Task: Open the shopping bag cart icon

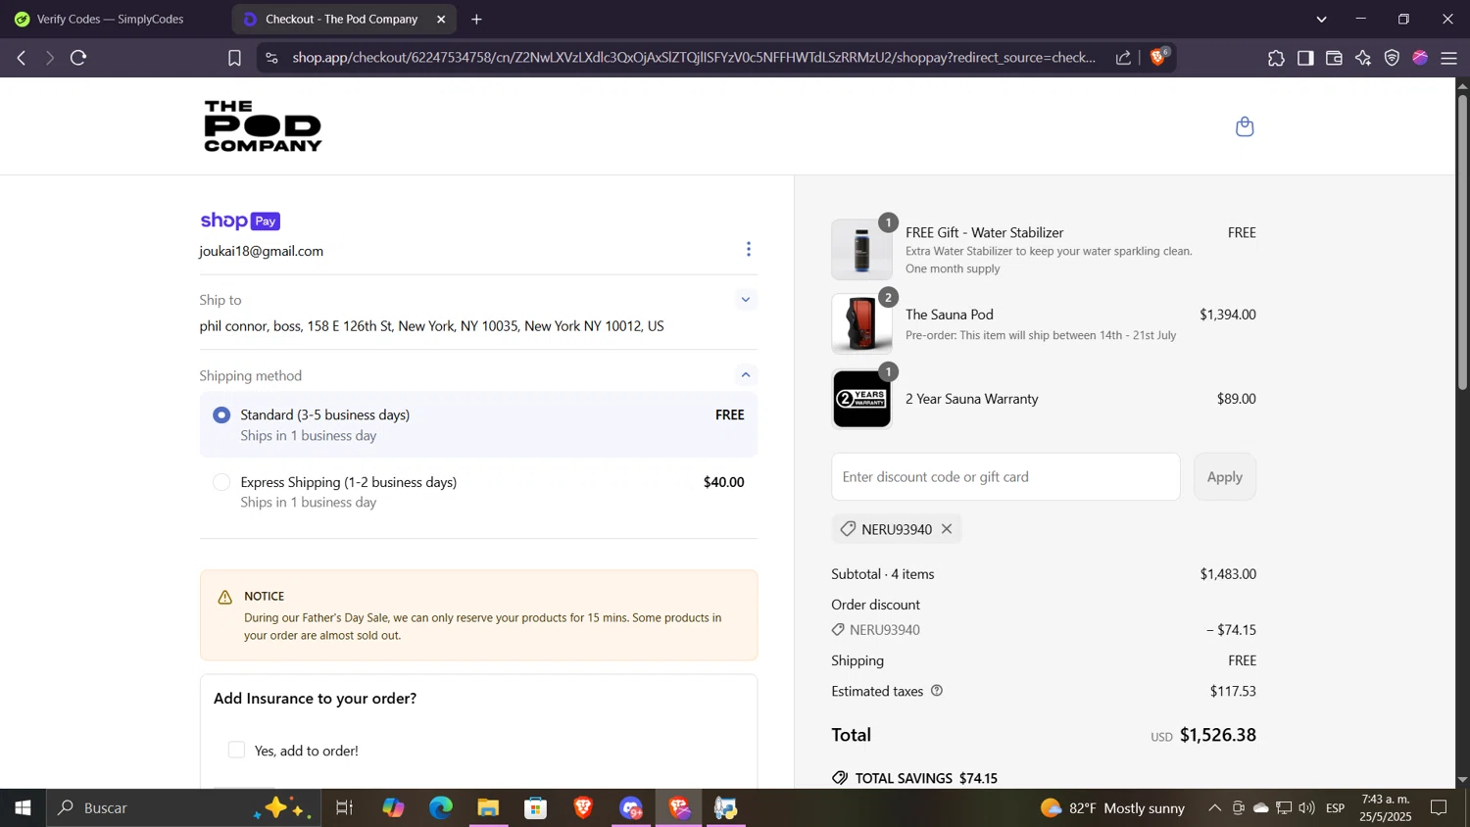Action: [1245, 126]
